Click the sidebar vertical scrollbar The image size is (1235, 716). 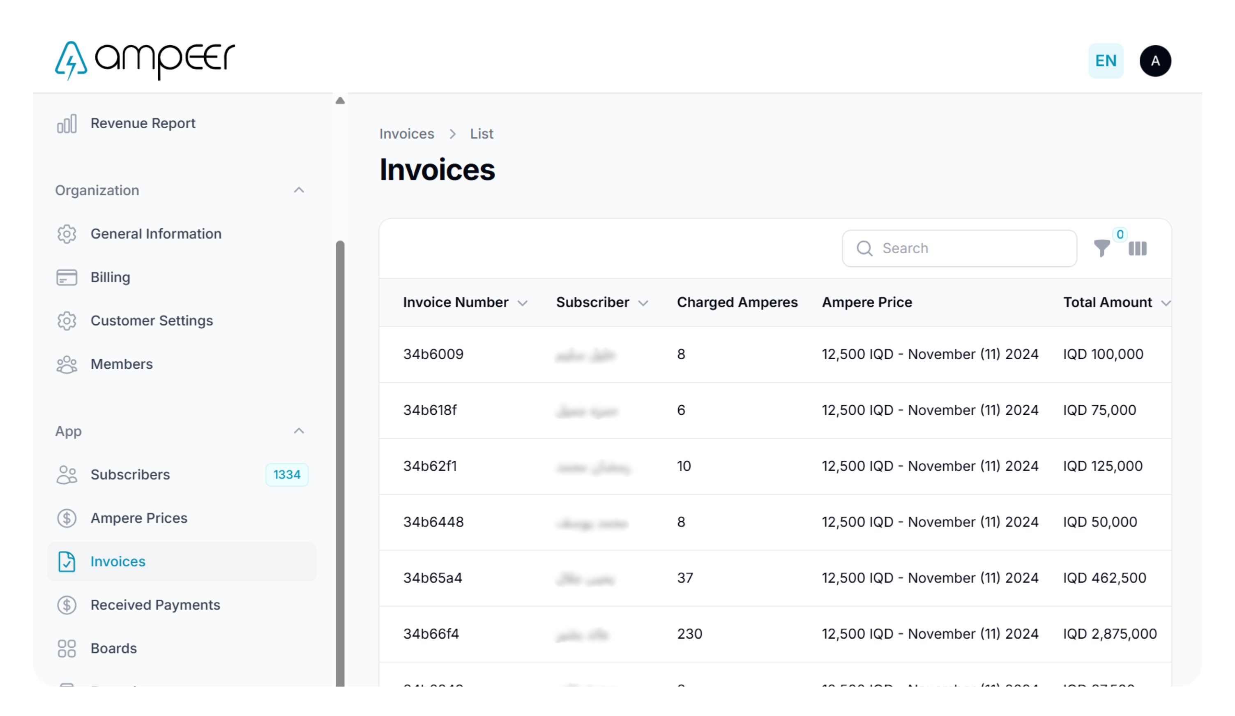(x=340, y=464)
